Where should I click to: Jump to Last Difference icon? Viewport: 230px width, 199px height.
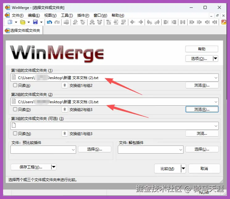point(123,22)
